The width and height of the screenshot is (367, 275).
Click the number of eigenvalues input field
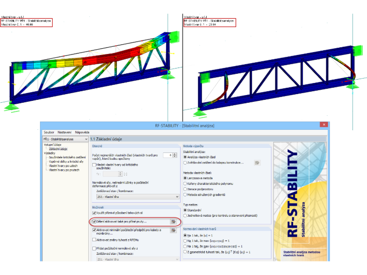pyautogui.click(x=168, y=155)
